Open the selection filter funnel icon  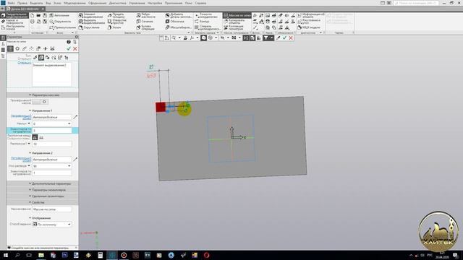tap(266, 38)
